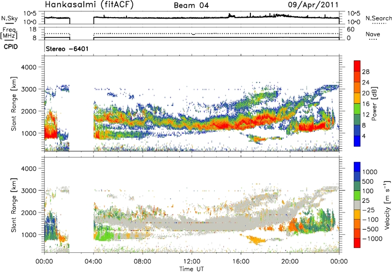Click the '2000' tick on the power panel
Viewport: 392px width, 272px height.
coord(28,111)
